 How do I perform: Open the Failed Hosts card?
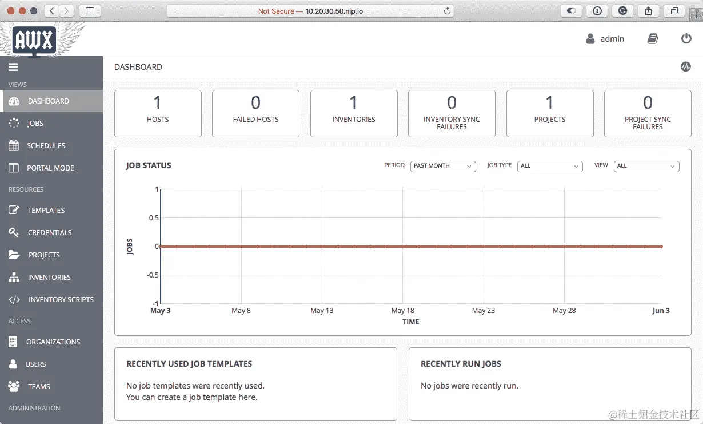click(x=255, y=114)
